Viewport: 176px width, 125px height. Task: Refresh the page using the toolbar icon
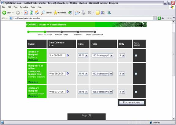tap(31, 13)
